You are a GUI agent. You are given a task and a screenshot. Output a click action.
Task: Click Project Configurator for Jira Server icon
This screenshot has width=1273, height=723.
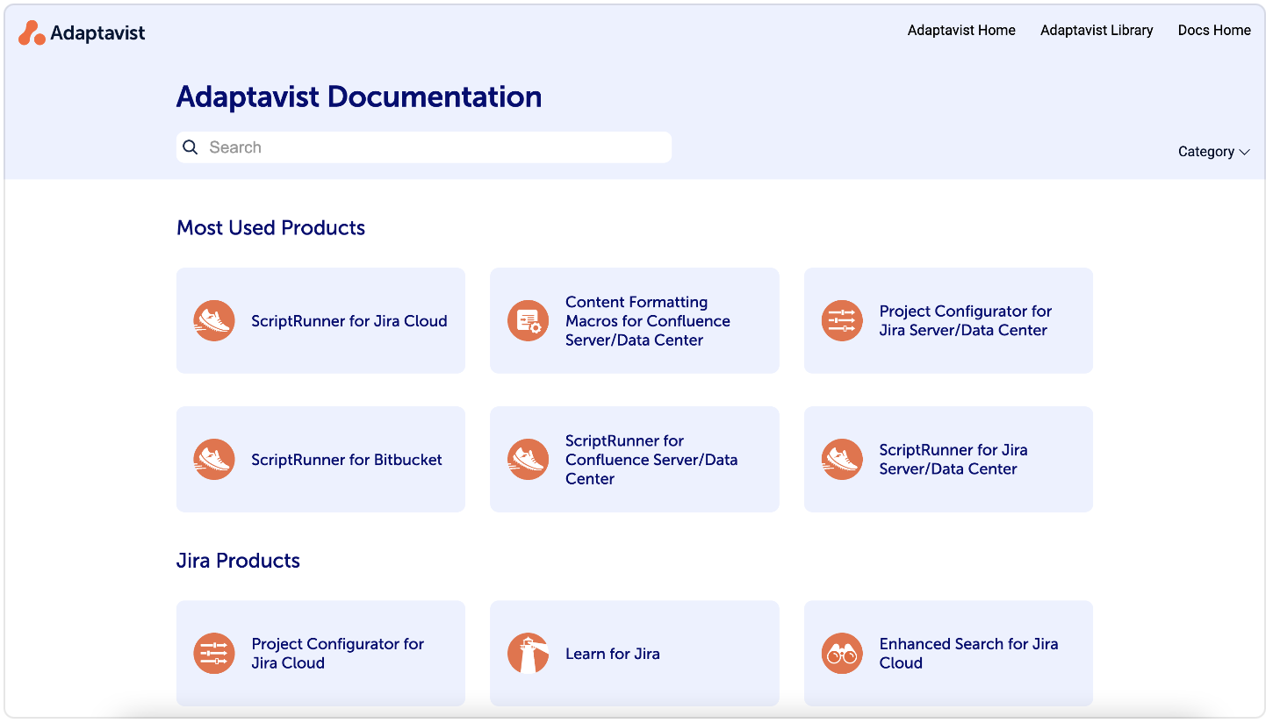click(x=843, y=321)
